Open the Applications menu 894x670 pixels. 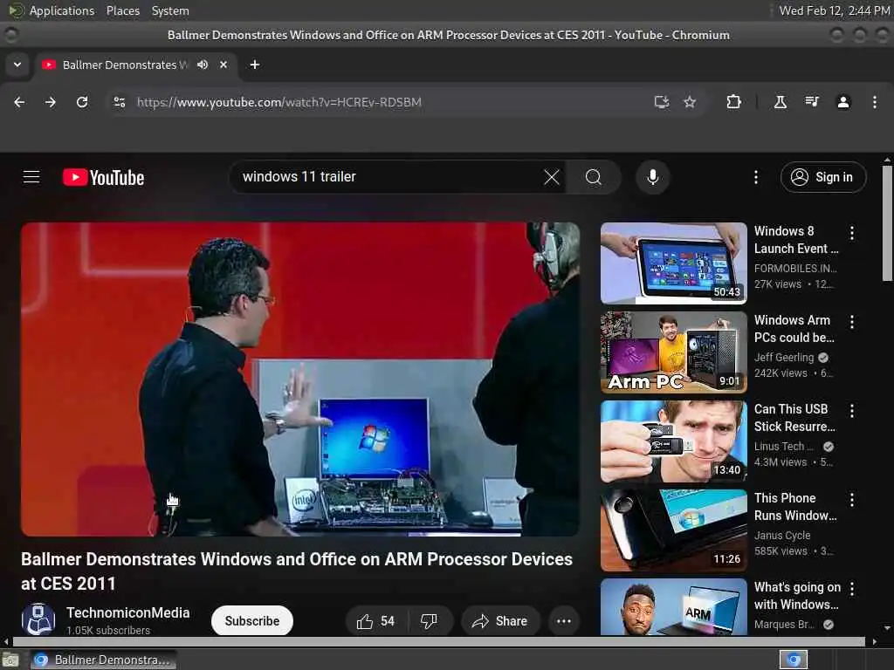click(62, 10)
